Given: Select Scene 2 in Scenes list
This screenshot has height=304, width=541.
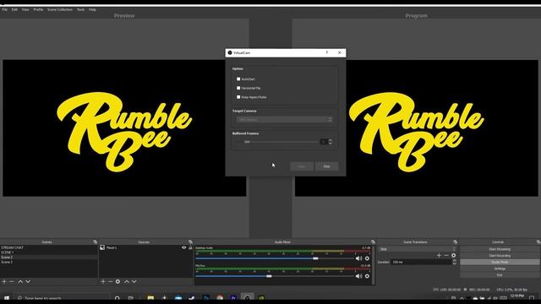Looking at the screenshot, I should [49, 257].
